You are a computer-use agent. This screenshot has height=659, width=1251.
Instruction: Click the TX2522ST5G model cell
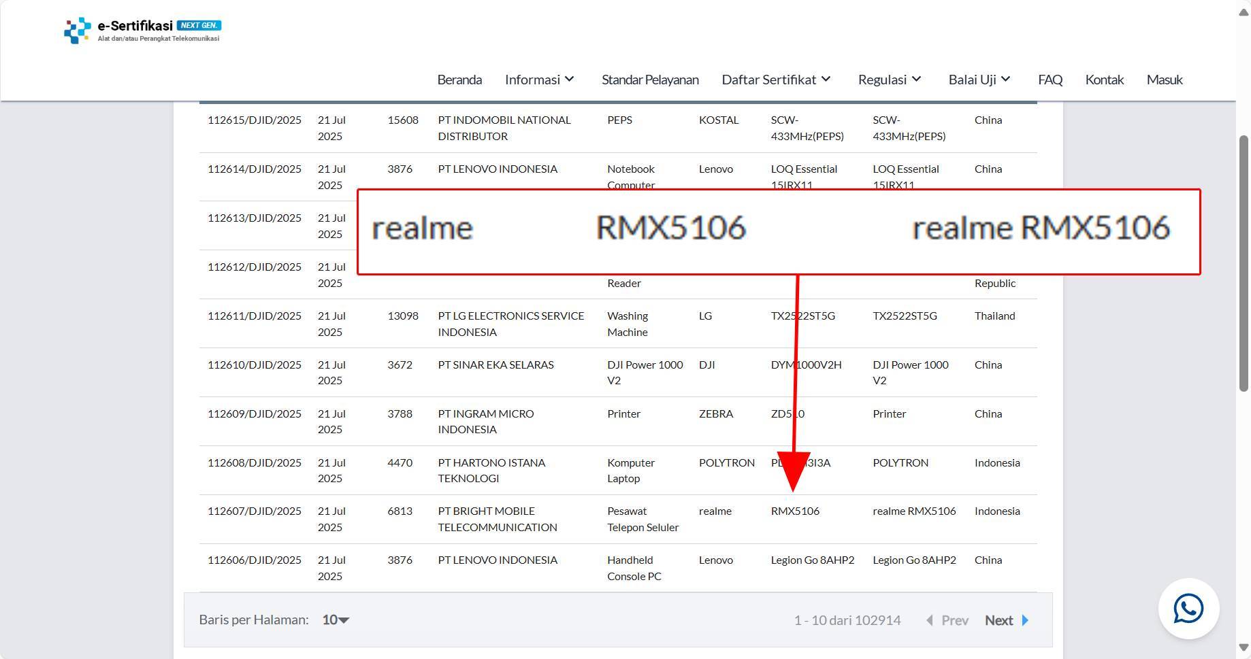coord(802,316)
